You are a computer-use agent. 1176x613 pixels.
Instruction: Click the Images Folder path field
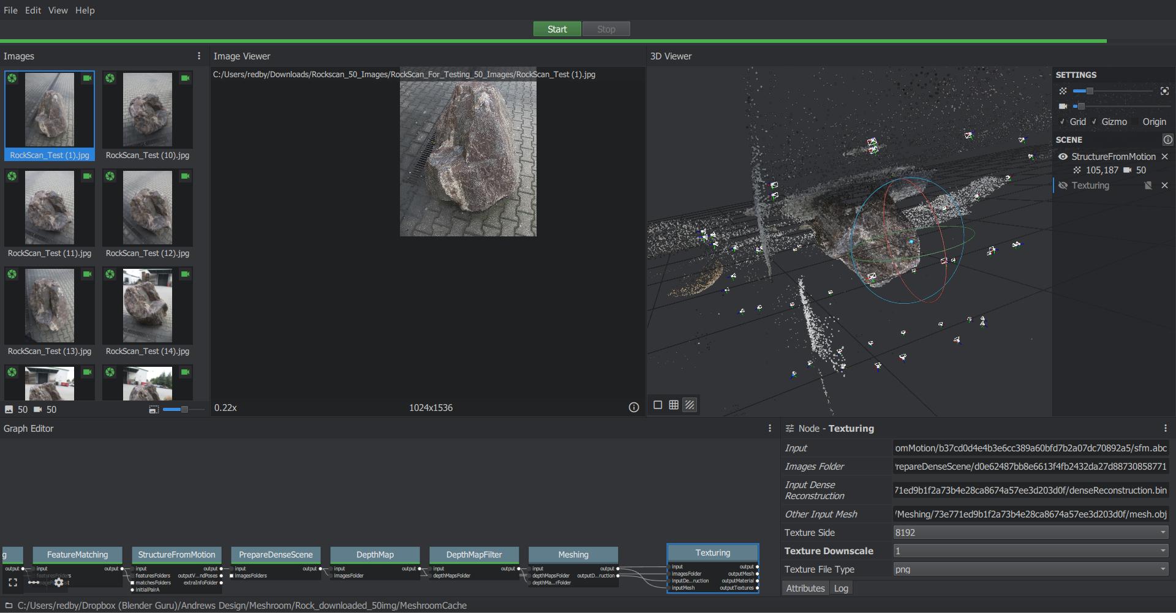click(1031, 467)
